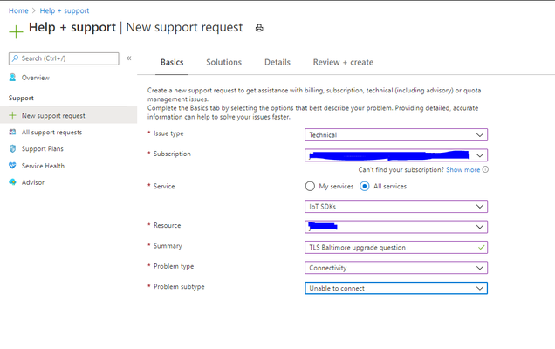This screenshot has width=555, height=349.
Task: Open Overview in the sidebar
Action: tap(36, 78)
